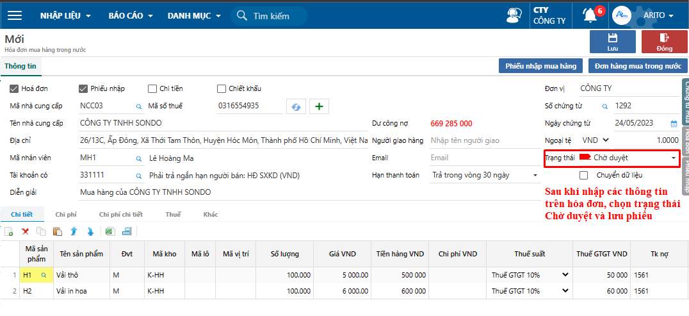Expand the Trạng thái status dropdown
This screenshot has width=689, height=316.
point(673,158)
